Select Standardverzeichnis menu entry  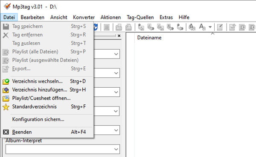pos(47,107)
